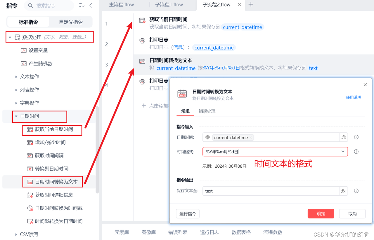Open the 运行日志 bottom tab

209,232
